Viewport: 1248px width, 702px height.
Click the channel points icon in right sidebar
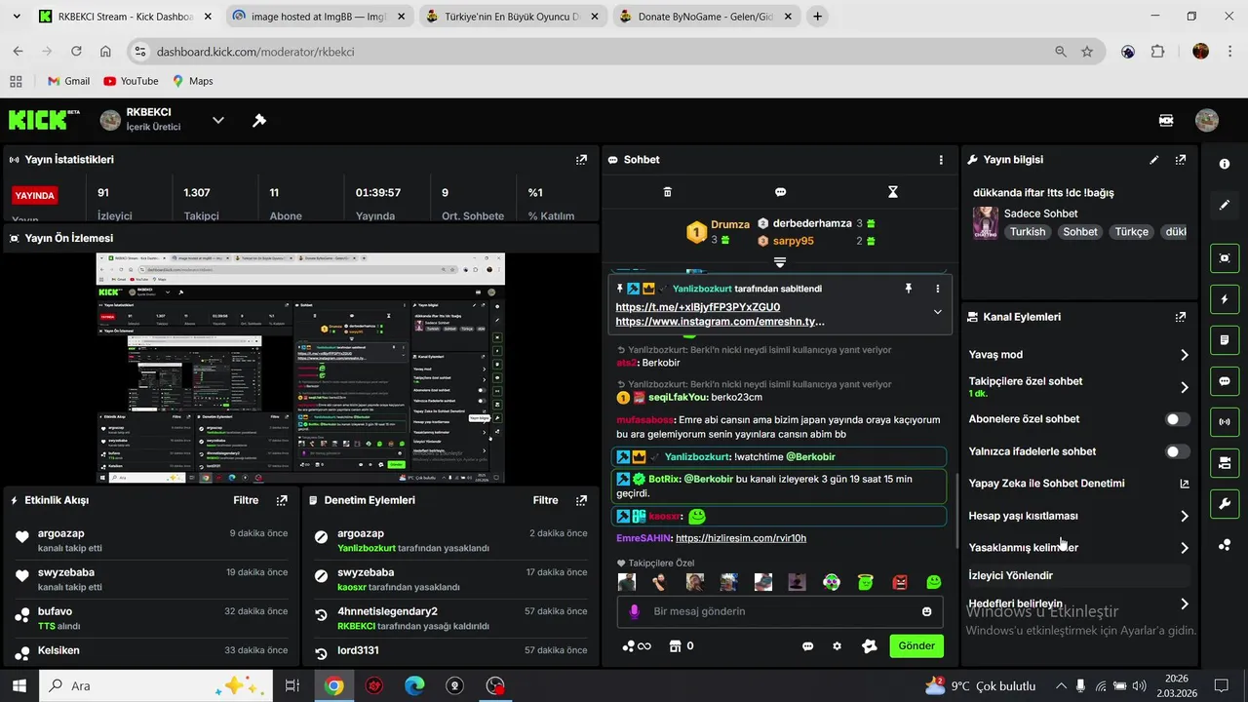click(x=1225, y=545)
